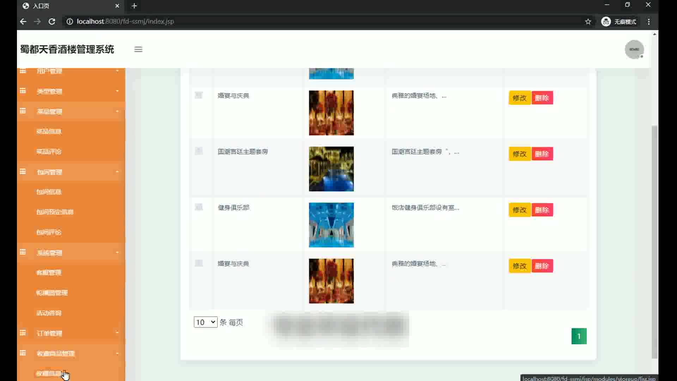
Task: Go back using browser back arrow
Action: coord(23,22)
